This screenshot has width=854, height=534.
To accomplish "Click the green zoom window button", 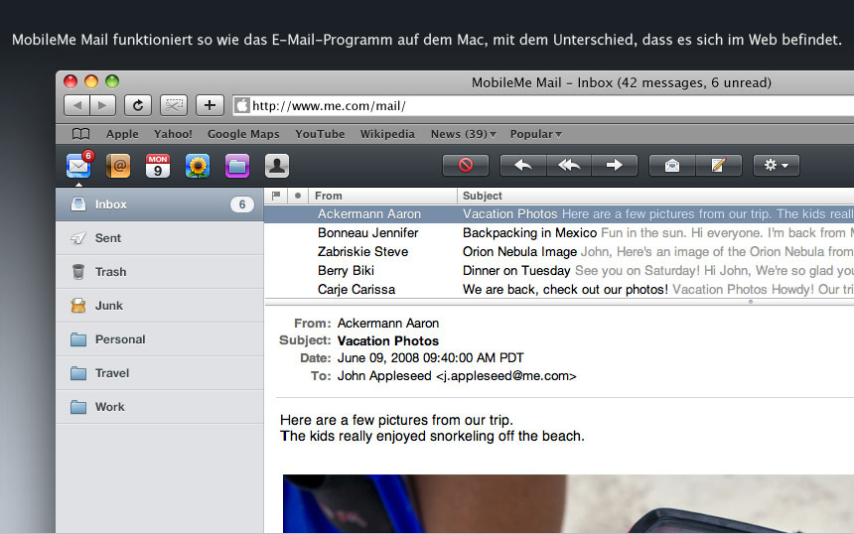I will 112,81.
